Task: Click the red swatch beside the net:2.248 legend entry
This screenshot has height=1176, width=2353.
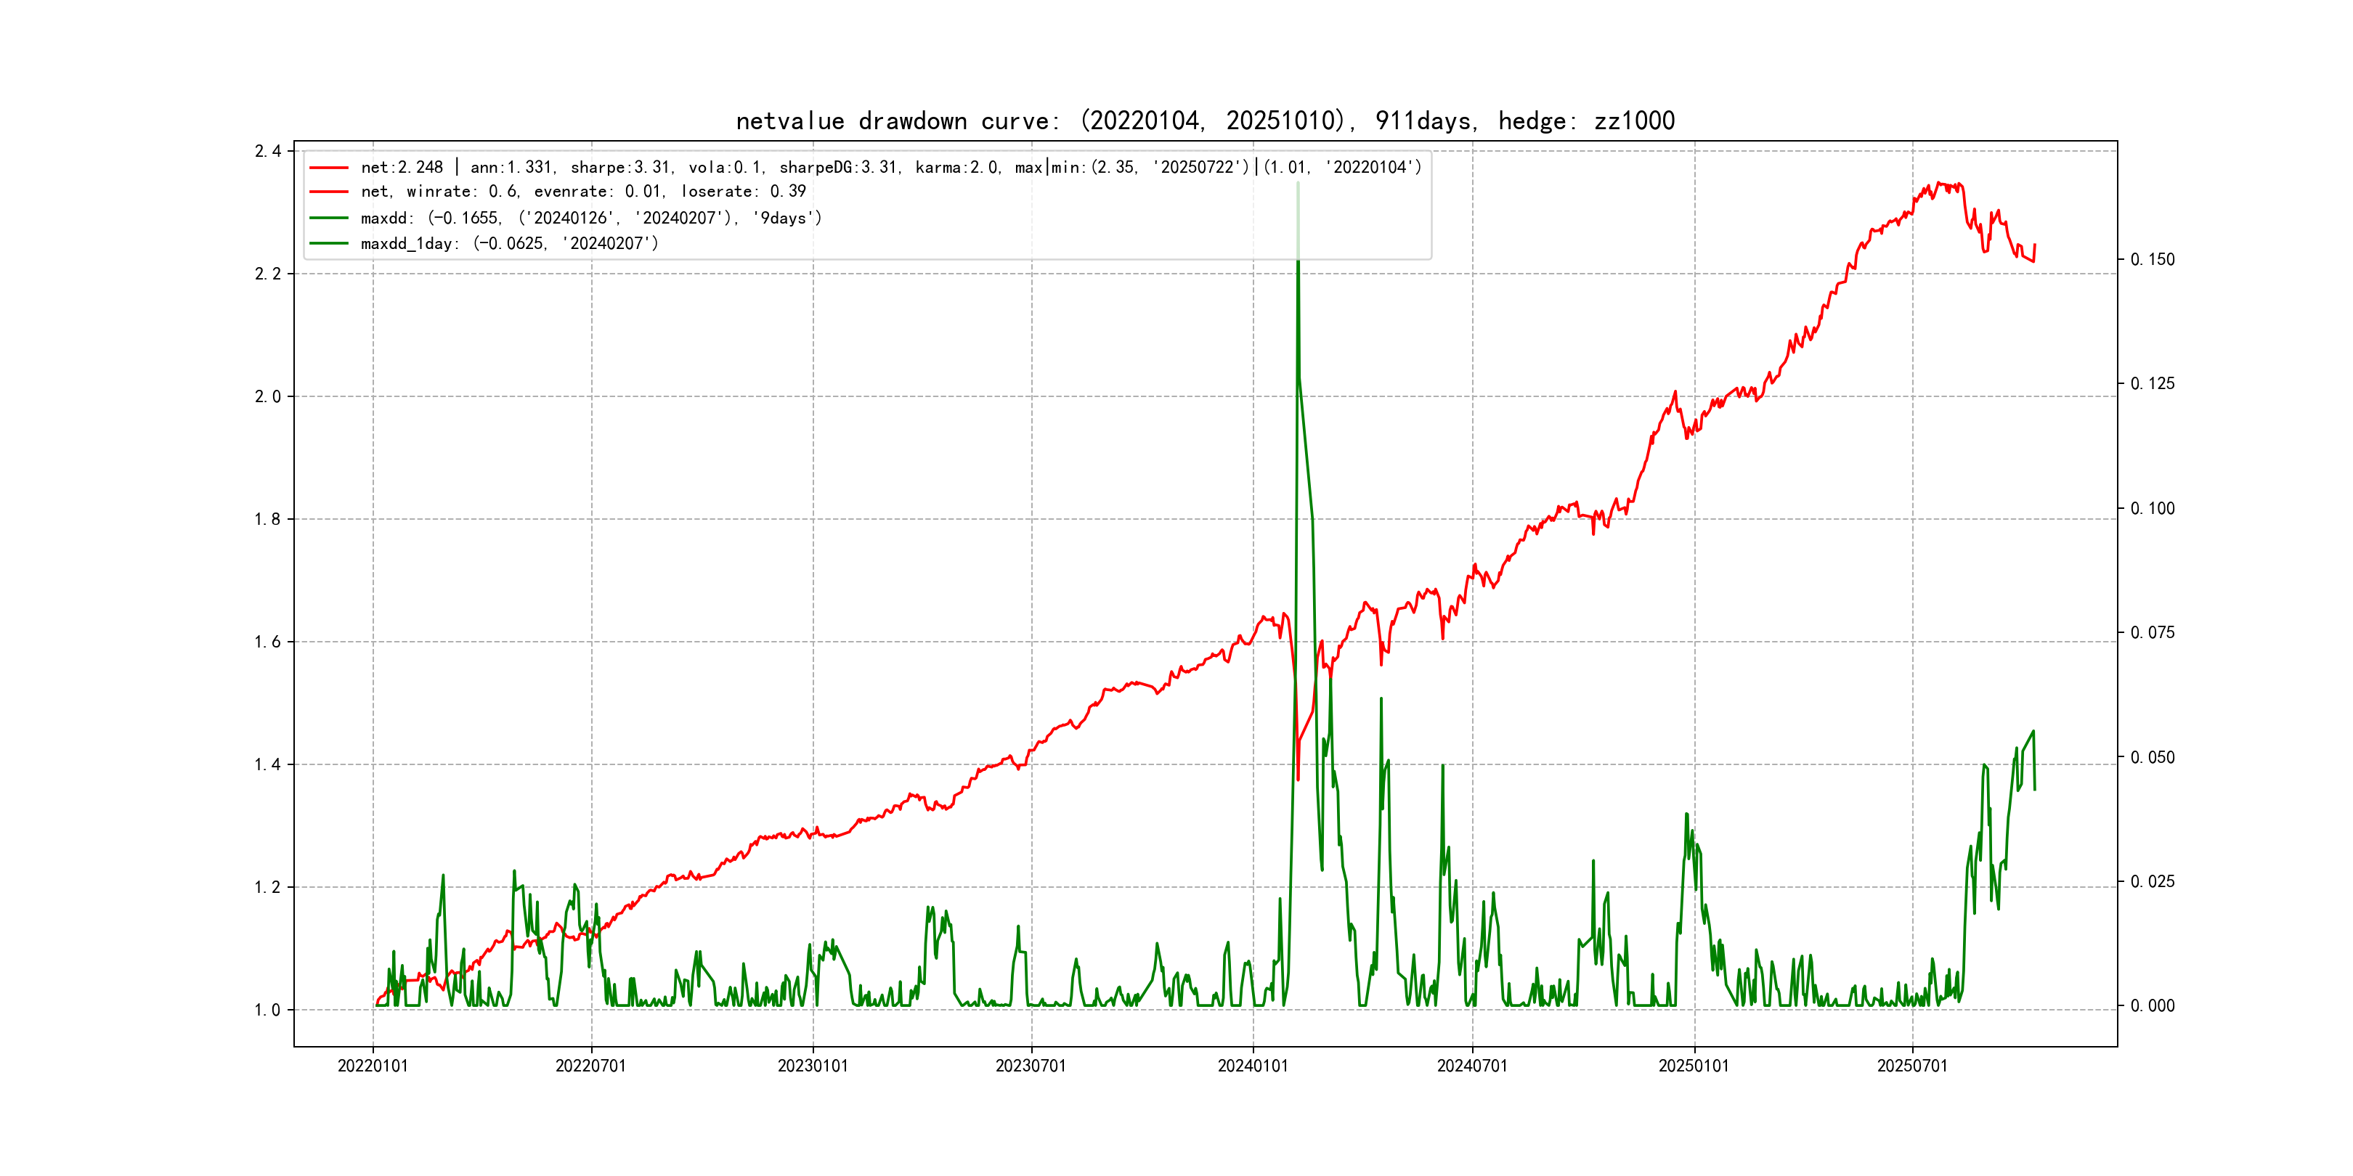Action: [329, 168]
